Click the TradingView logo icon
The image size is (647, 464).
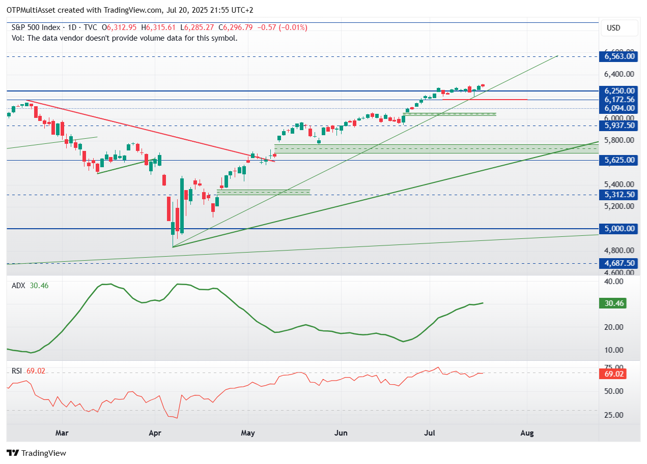(x=13, y=453)
